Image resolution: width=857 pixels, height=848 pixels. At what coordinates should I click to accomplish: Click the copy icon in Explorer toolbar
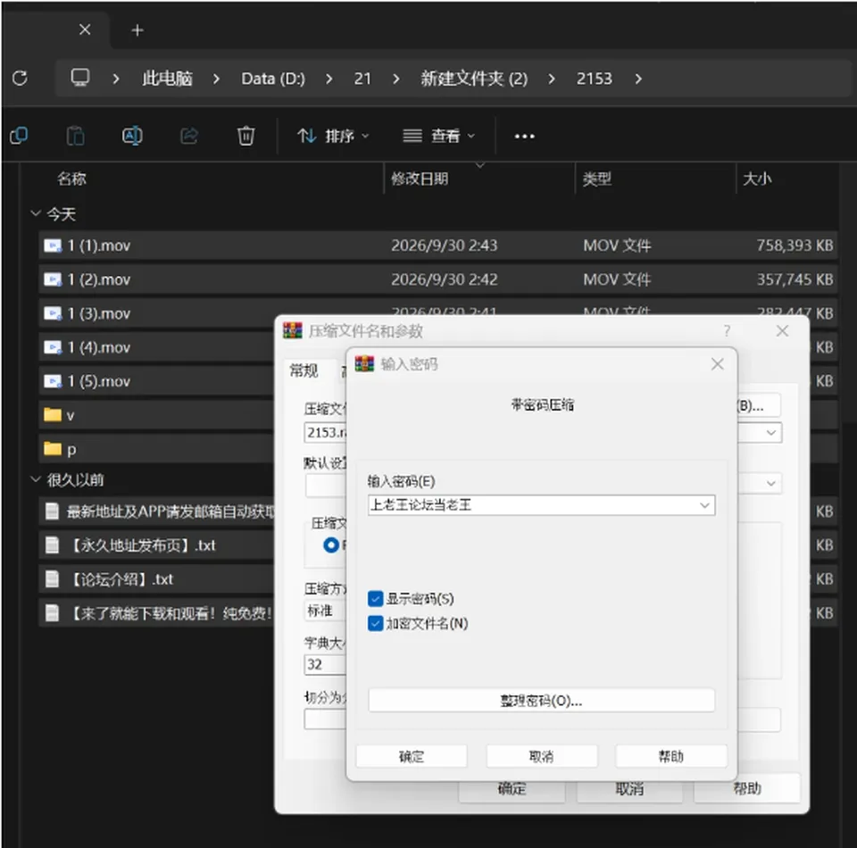(x=19, y=136)
